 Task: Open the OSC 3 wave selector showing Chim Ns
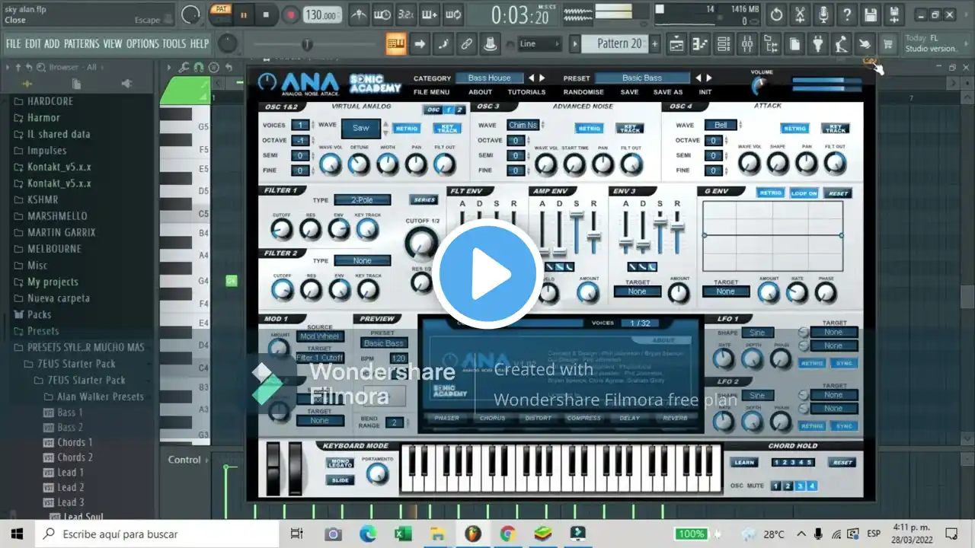523,125
